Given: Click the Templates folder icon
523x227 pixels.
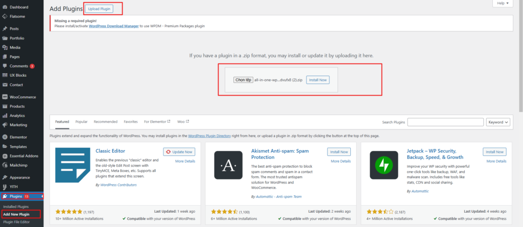Looking at the screenshot, I should [5, 147].
